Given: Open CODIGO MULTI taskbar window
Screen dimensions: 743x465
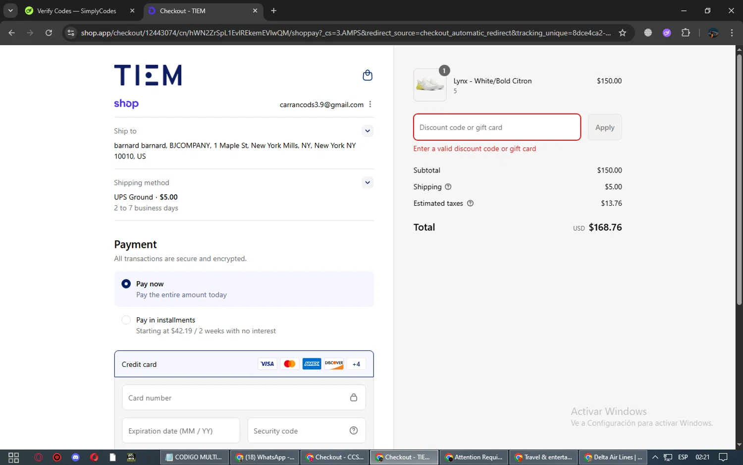Looking at the screenshot, I should 195,457.
